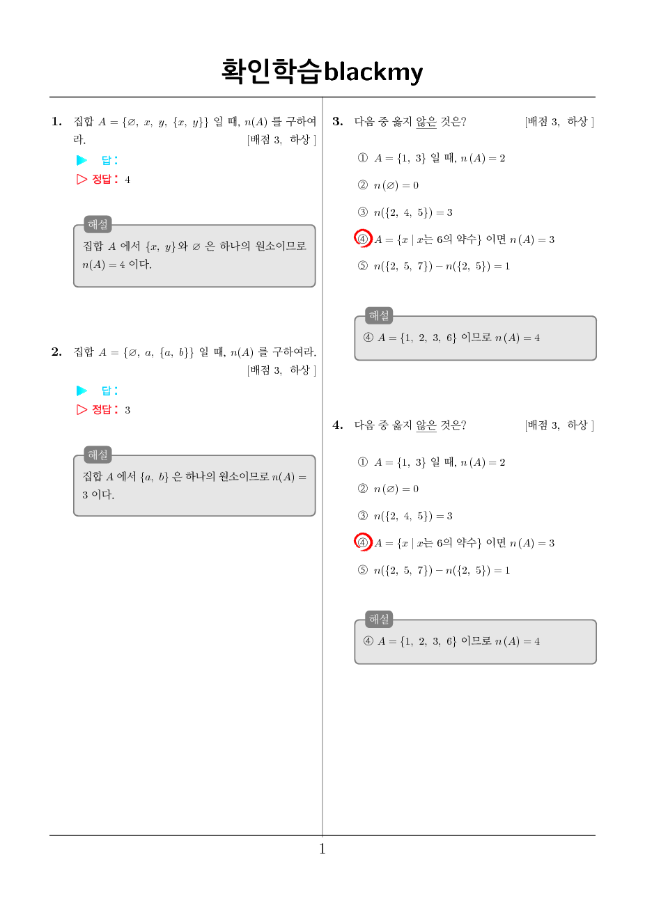Click page number 1 in the footer
645x912 pixels.
322,849
